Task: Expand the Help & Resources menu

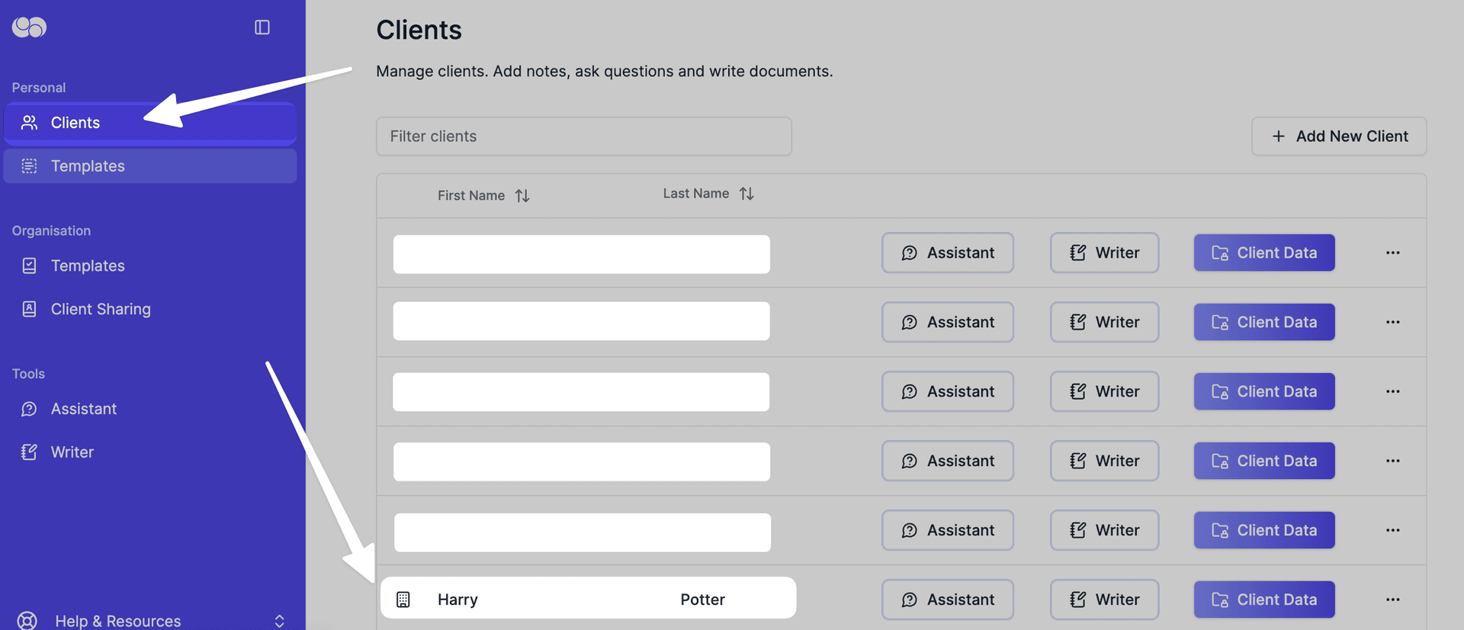Action: click(x=150, y=621)
